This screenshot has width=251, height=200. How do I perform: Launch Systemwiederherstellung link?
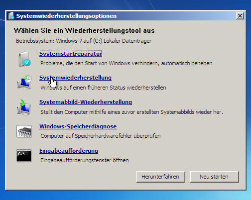coord(75,78)
